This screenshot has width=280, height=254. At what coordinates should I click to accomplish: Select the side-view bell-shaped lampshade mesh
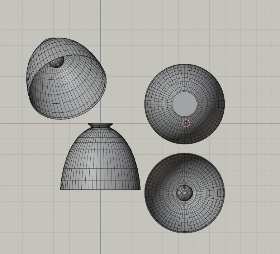100,156
